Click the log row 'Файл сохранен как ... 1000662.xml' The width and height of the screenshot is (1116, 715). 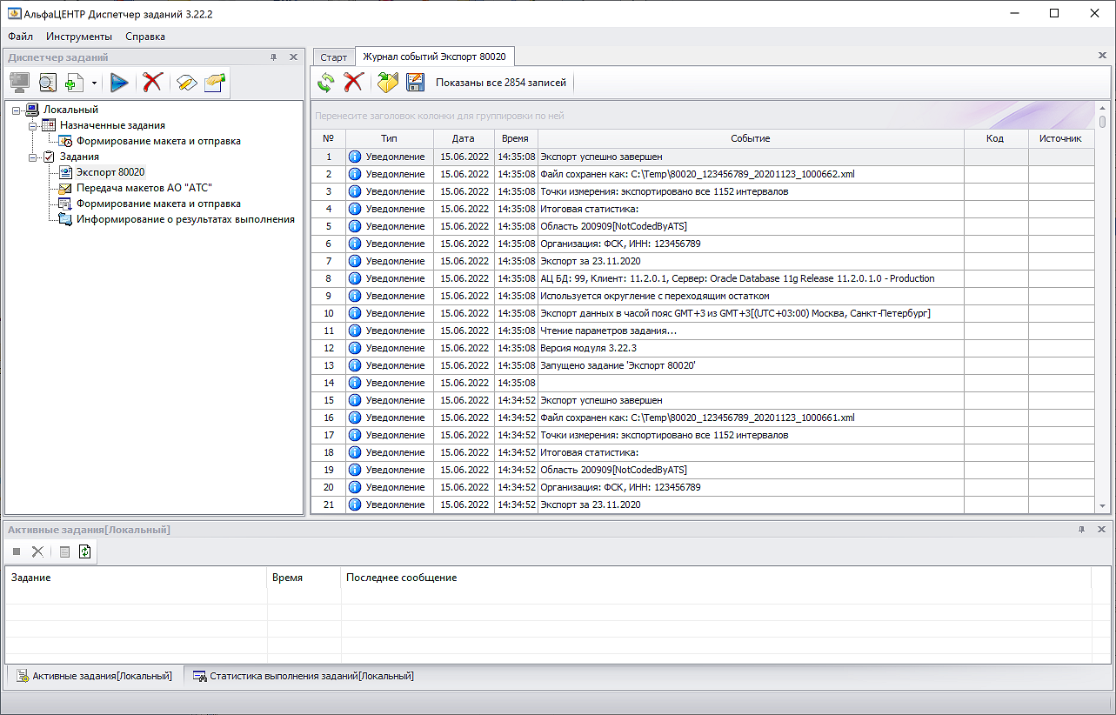pos(703,174)
